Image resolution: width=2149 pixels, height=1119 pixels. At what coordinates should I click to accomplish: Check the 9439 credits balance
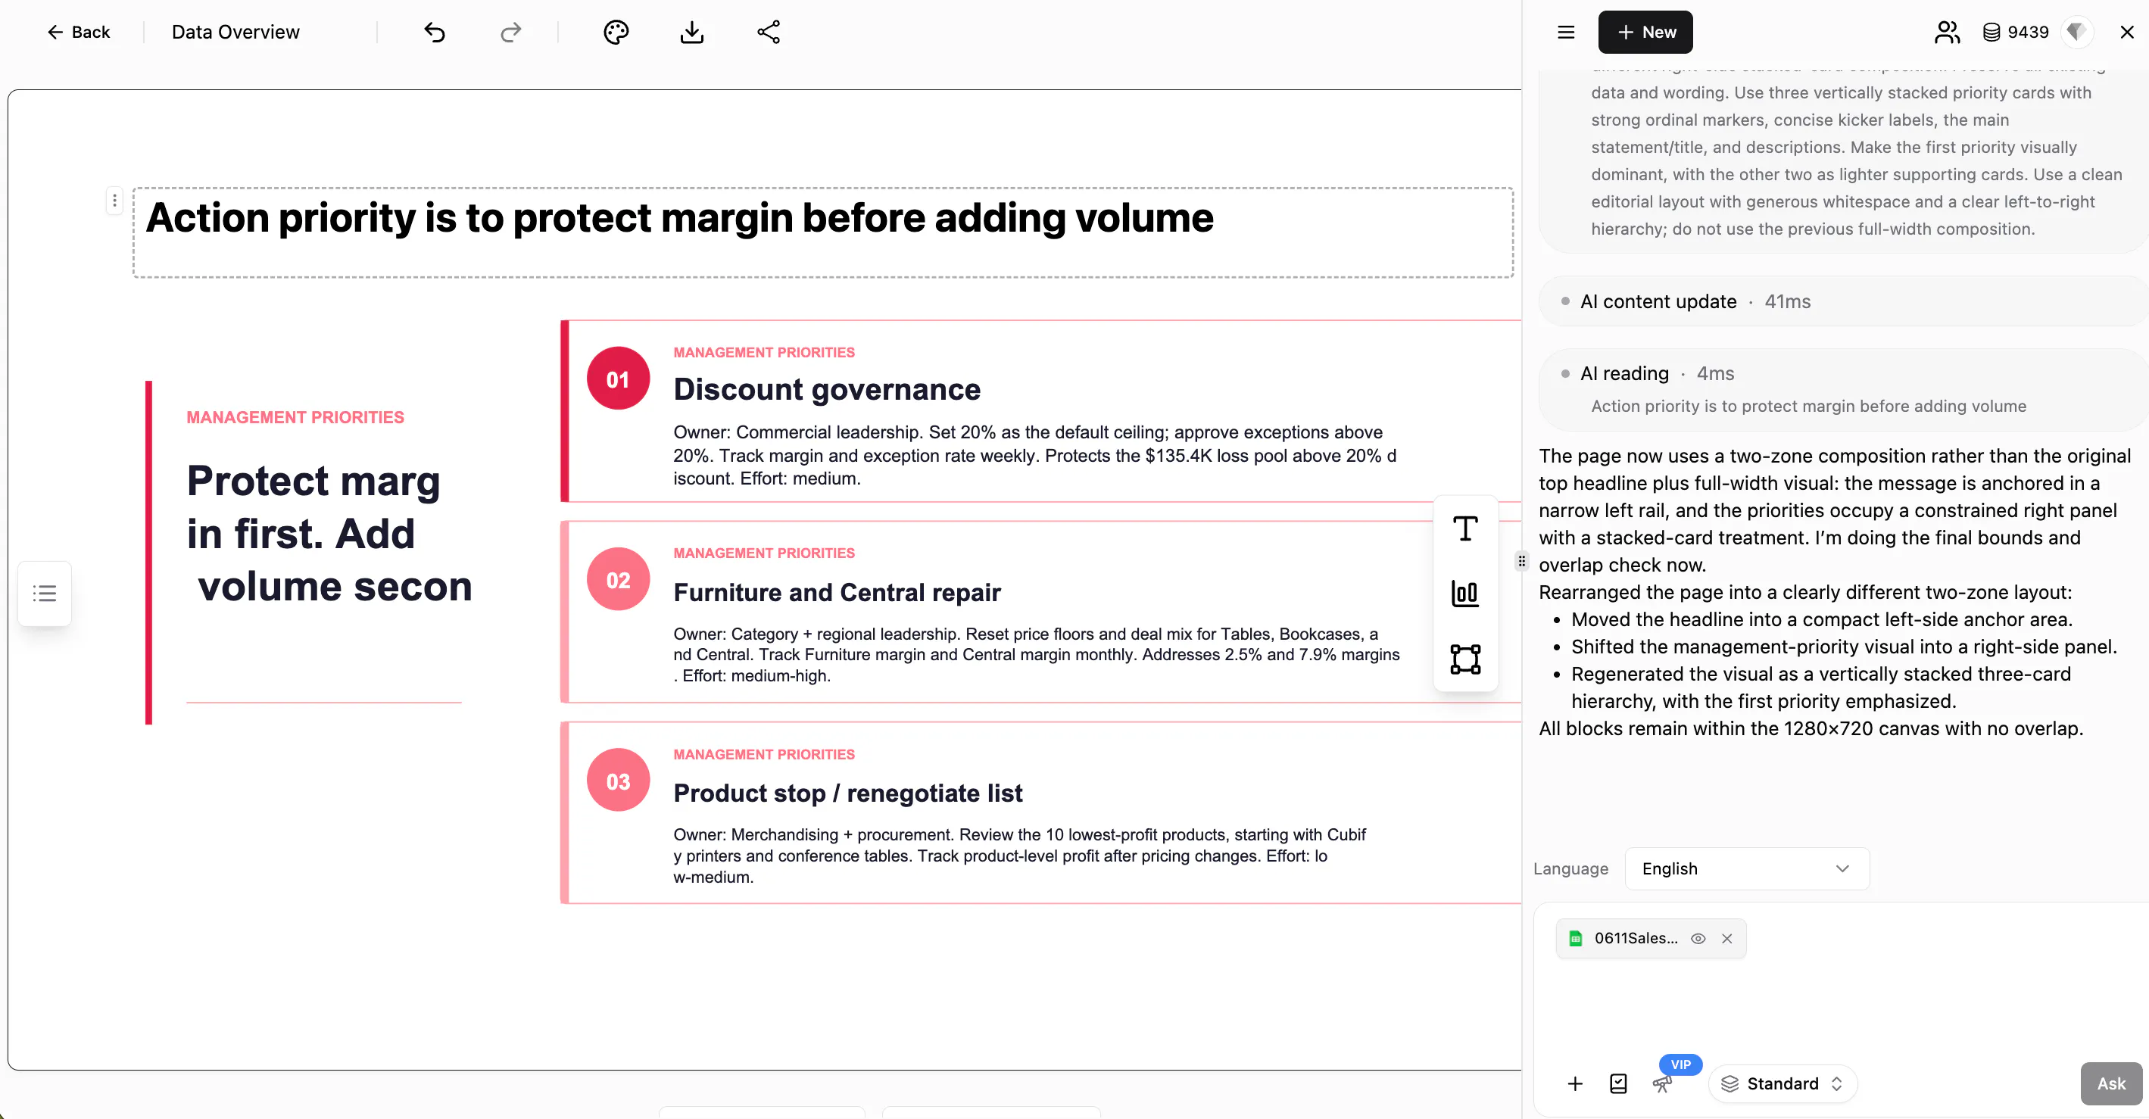click(x=2016, y=32)
